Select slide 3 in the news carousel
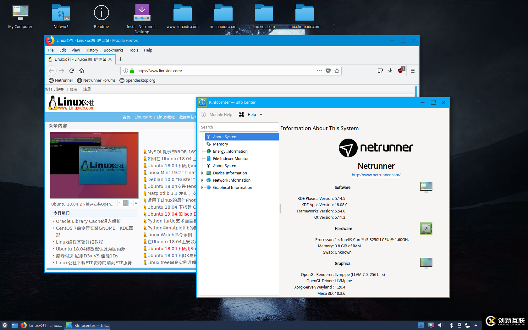The width and height of the screenshot is (528, 330). tap(130, 203)
